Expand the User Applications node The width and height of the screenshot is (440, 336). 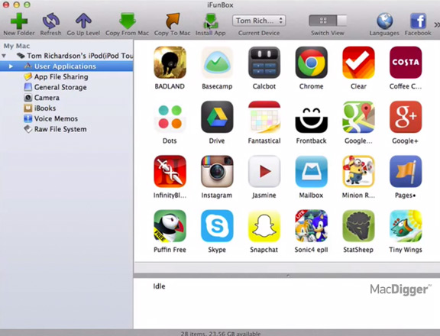point(11,66)
